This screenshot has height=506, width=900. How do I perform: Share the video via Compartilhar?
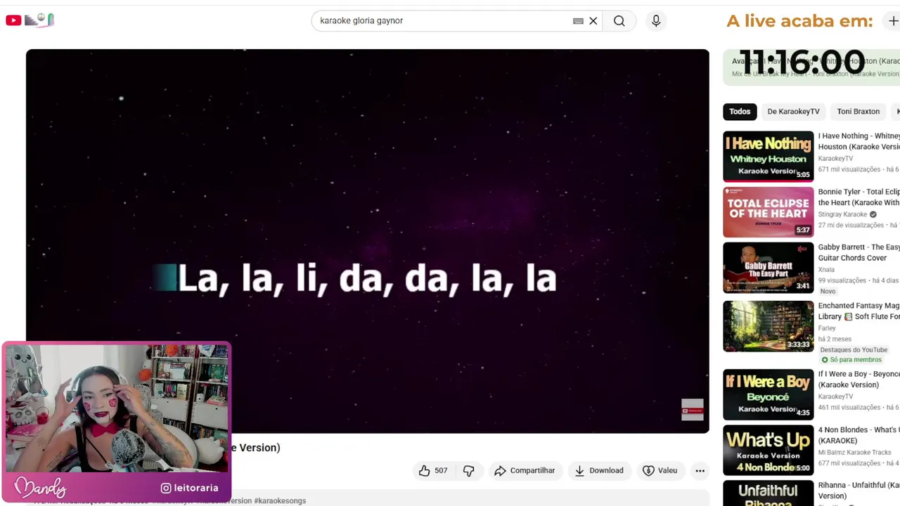coord(525,471)
